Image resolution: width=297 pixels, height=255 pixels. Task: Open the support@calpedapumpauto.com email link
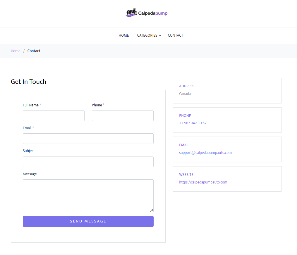205,152
